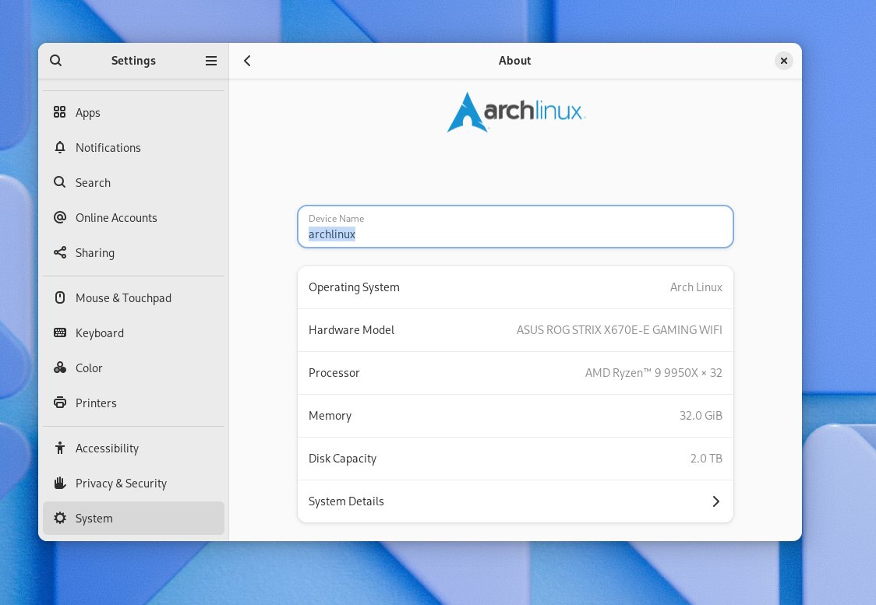The height and width of the screenshot is (605, 876).
Task: Click the Notifications bell icon
Action: (x=60, y=147)
